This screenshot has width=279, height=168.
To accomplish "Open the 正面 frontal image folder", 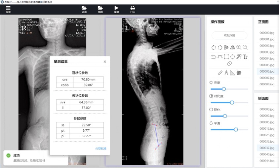I will click(x=84, y=10).
